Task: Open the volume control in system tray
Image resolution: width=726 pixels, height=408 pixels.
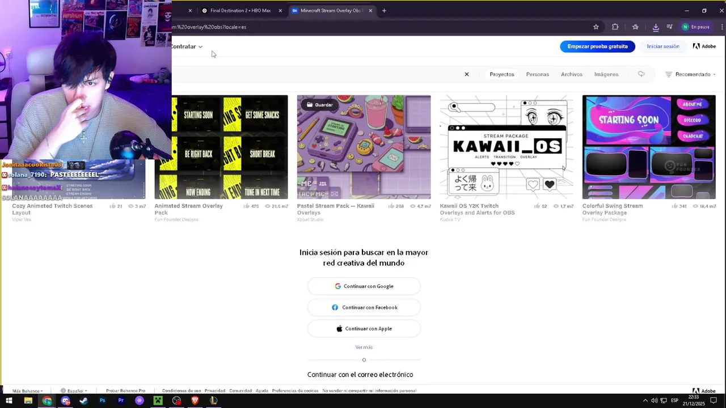Action: [x=654, y=401]
